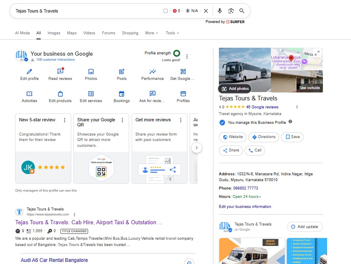The height and width of the screenshot is (264, 351).
Task: Open the Edit profile option
Action: (x=29, y=74)
